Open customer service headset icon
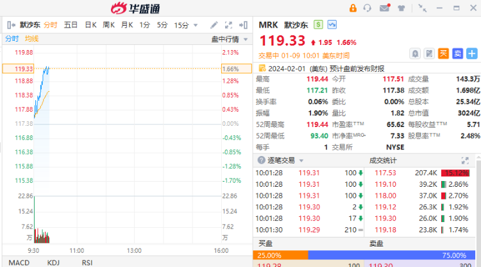The width and height of the screenshot is (481, 267). click(367, 8)
